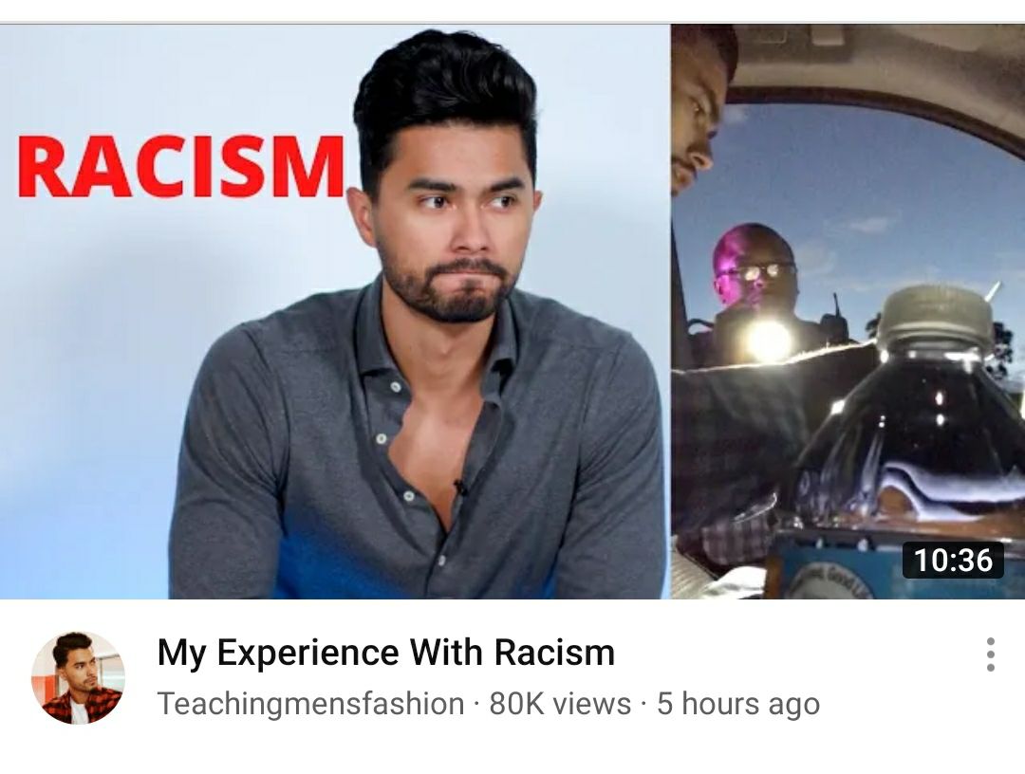The width and height of the screenshot is (1025, 774).
Task: Click the 80K views text
Action: tap(560, 704)
